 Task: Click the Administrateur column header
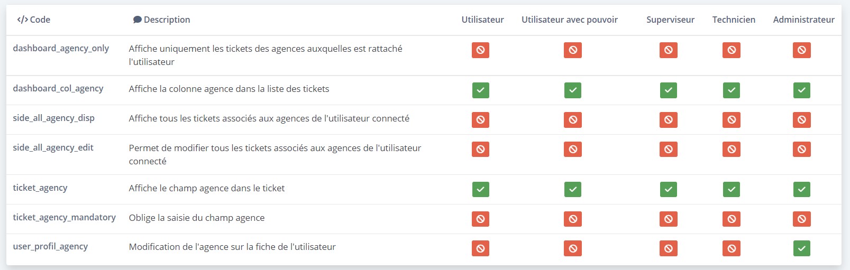click(x=803, y=20)
